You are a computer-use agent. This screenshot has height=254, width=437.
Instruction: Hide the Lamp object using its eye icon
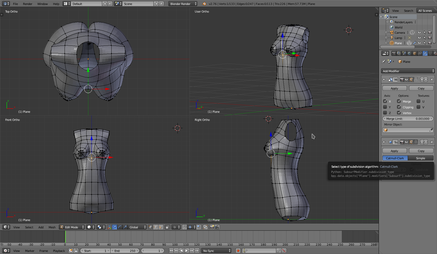(419, 38)
